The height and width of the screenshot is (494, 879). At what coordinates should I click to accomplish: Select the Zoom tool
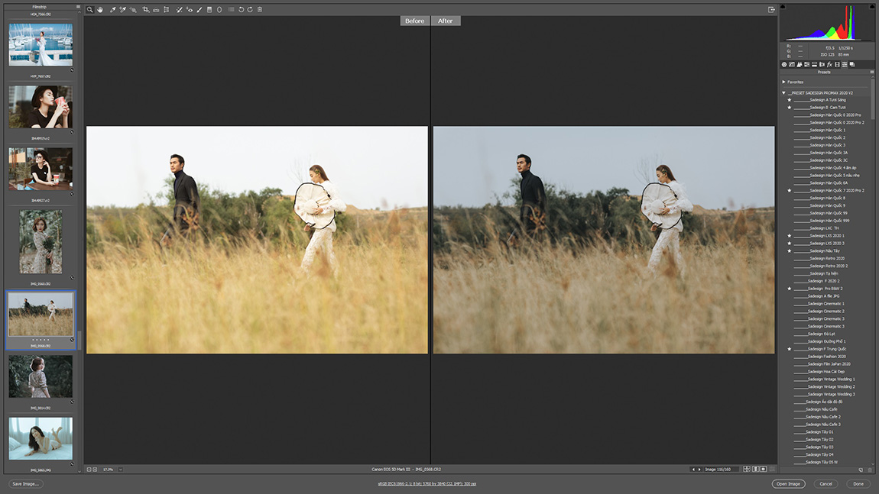(89, 10)
